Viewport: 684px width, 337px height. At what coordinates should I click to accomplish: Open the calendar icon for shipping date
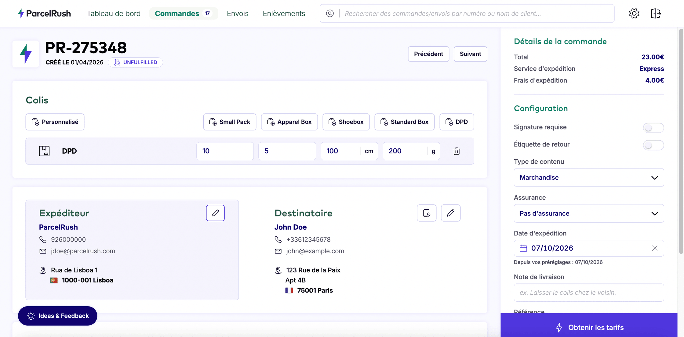523,248
